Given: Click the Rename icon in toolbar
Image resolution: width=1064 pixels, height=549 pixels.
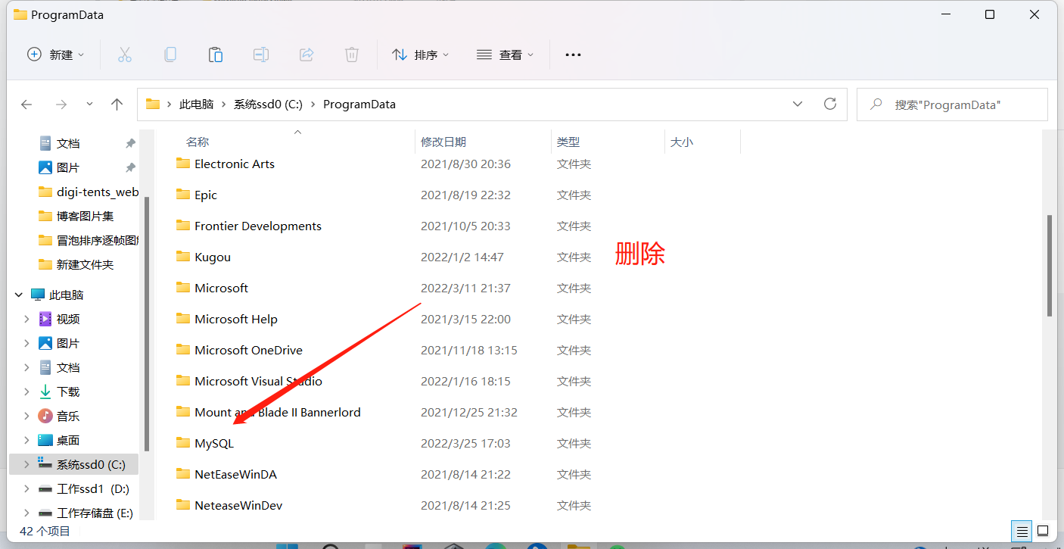Looking at the screenshot, I should (x=261, y=55).
